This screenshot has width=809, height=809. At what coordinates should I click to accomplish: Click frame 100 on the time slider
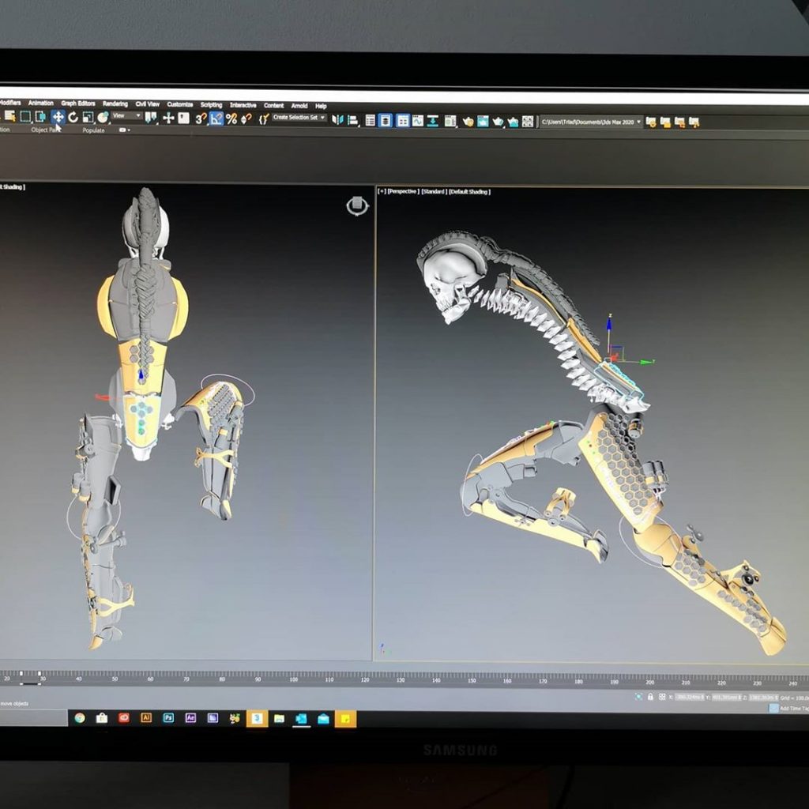[x=293, y=679]
